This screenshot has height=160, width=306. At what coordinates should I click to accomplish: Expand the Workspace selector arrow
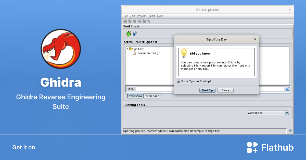pos(287,113)
